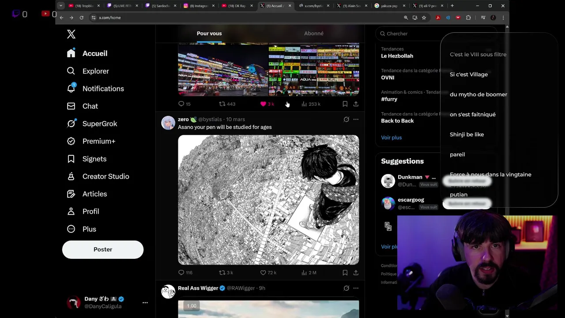
Task: Open the OVNI trend
Action: tap(388, 78)
